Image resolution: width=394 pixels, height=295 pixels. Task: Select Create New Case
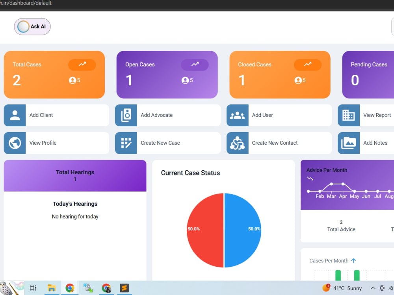[x=160, y=143]
